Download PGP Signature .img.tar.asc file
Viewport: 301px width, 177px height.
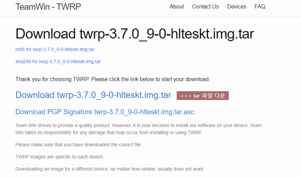tap(105, 112)
